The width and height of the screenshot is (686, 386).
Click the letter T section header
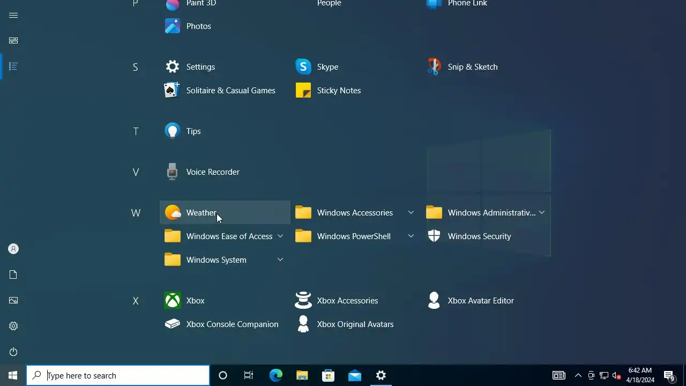[x=136, y=131]
